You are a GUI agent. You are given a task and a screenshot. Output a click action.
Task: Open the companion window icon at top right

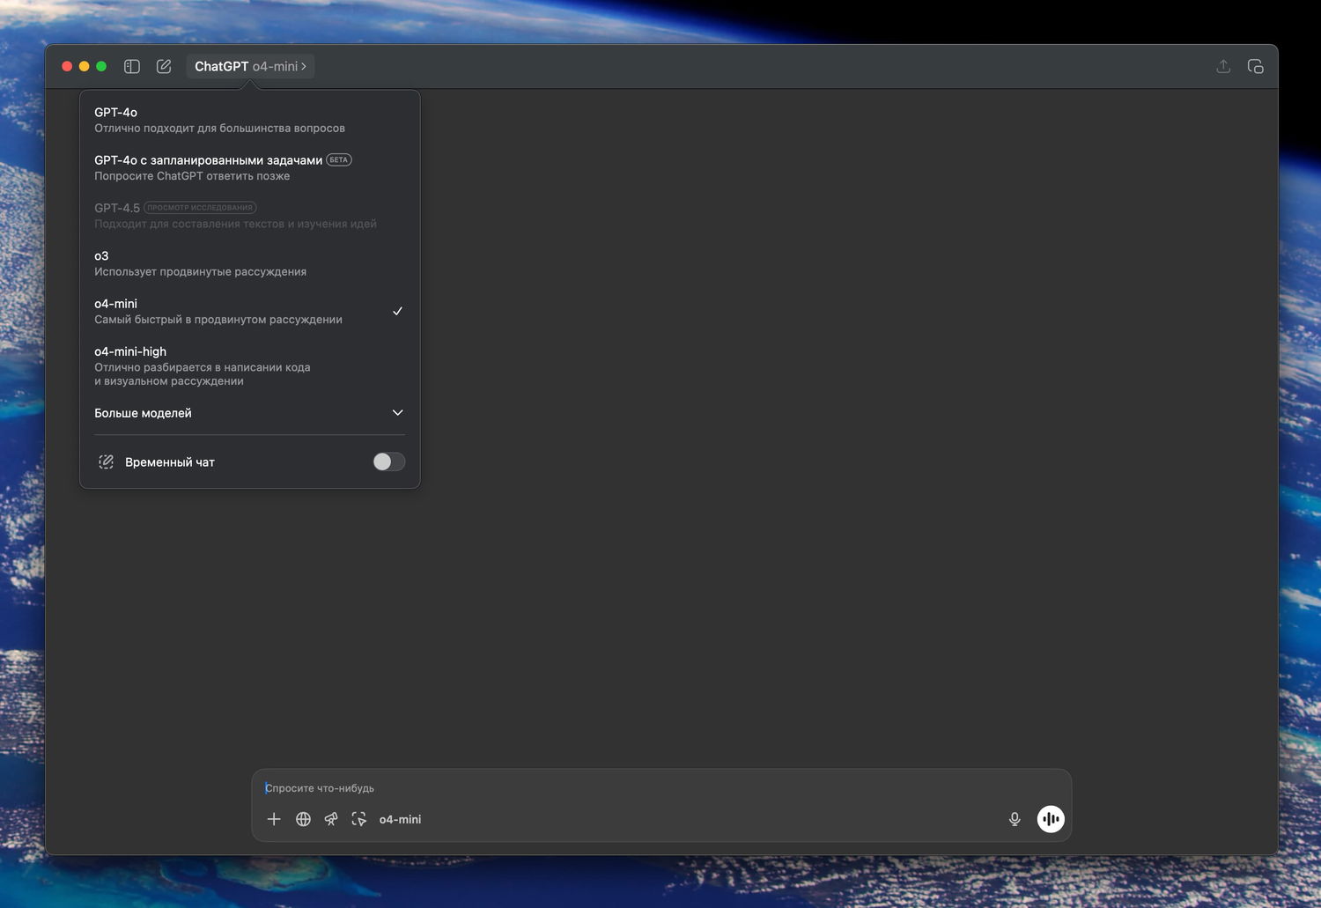pos(1256,66)
